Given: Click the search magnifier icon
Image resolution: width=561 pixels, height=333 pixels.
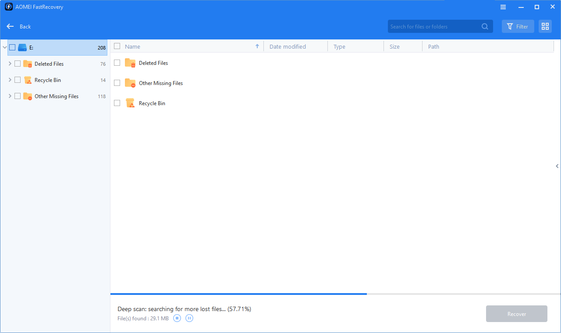Looking at the screenshot, I should pyautogui.click(x=485, y=26).
